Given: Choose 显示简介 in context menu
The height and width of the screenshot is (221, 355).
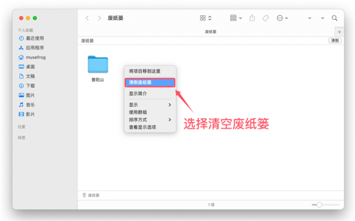Looking at the screenshot, I should pos(150,93).
